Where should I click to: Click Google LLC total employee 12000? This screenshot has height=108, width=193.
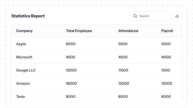[x=71, y=70]
